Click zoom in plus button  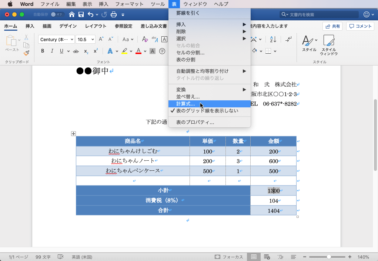tap(350, 257)
